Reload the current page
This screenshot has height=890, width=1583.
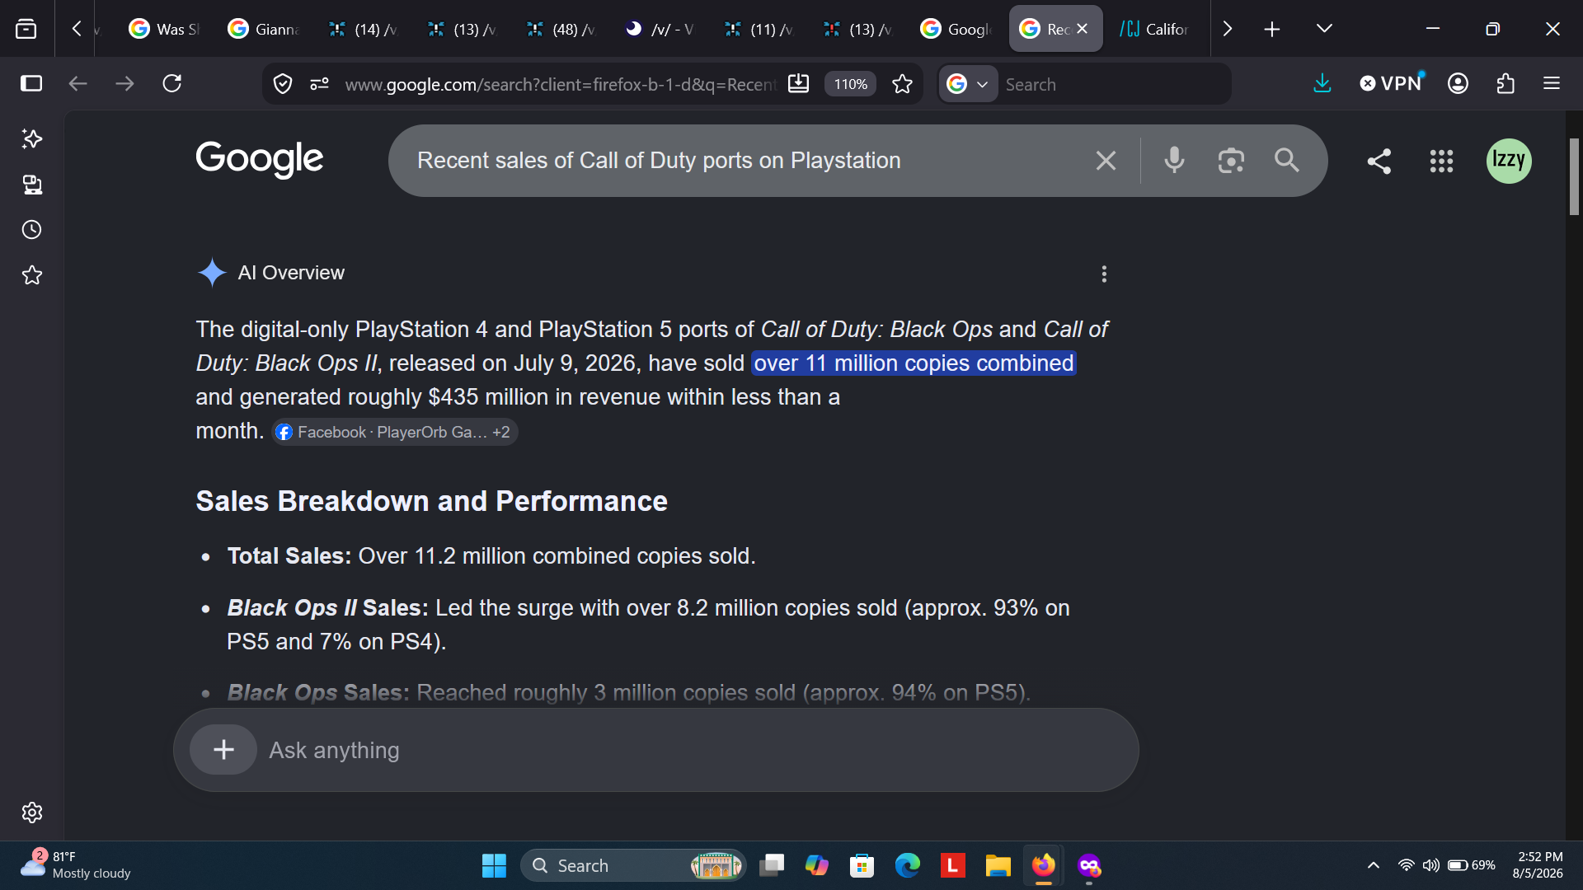(172, 83)
